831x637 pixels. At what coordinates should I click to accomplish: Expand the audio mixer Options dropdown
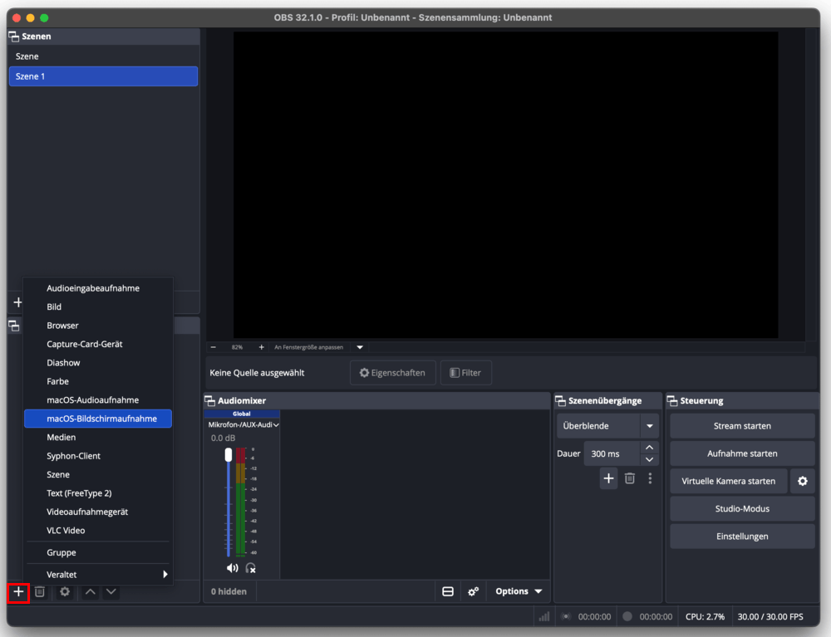coord(519,591)
